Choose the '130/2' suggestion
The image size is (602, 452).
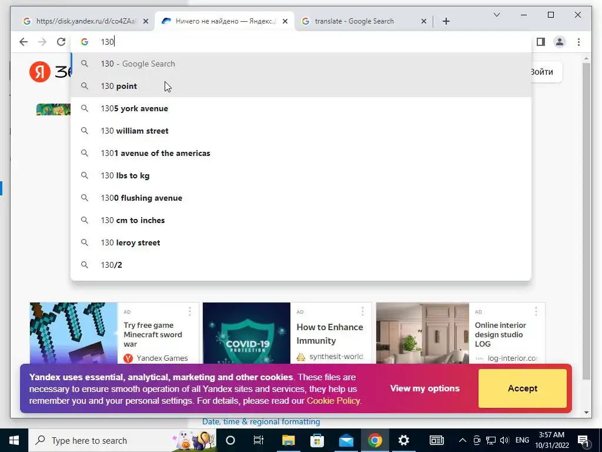[301, 265]
